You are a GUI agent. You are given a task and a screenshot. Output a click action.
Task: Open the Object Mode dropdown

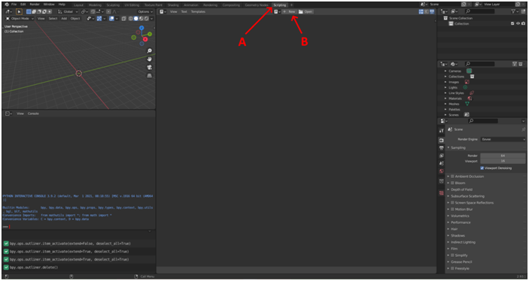point(20,19)
